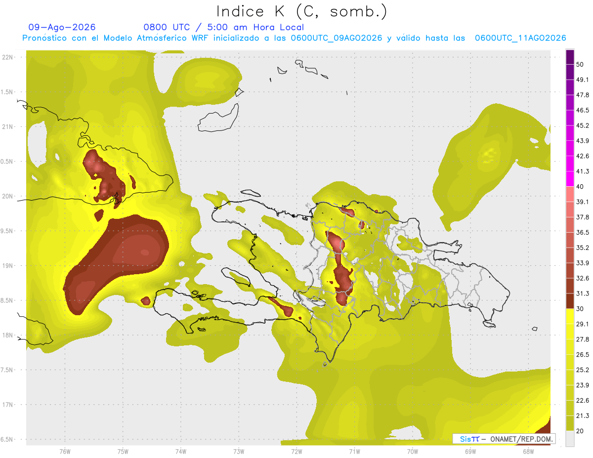Pick the dark purple swatch above 50

(570, 57)
